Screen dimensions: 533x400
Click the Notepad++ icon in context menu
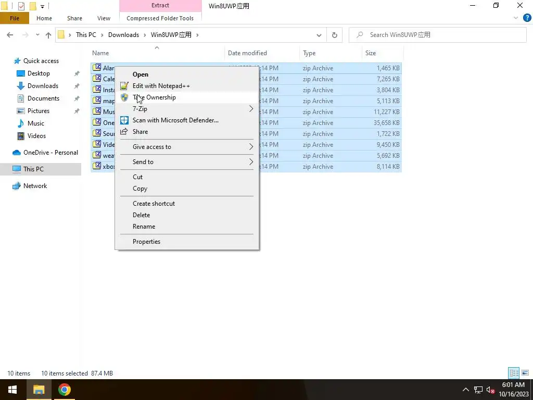click(x=124, y=86)
